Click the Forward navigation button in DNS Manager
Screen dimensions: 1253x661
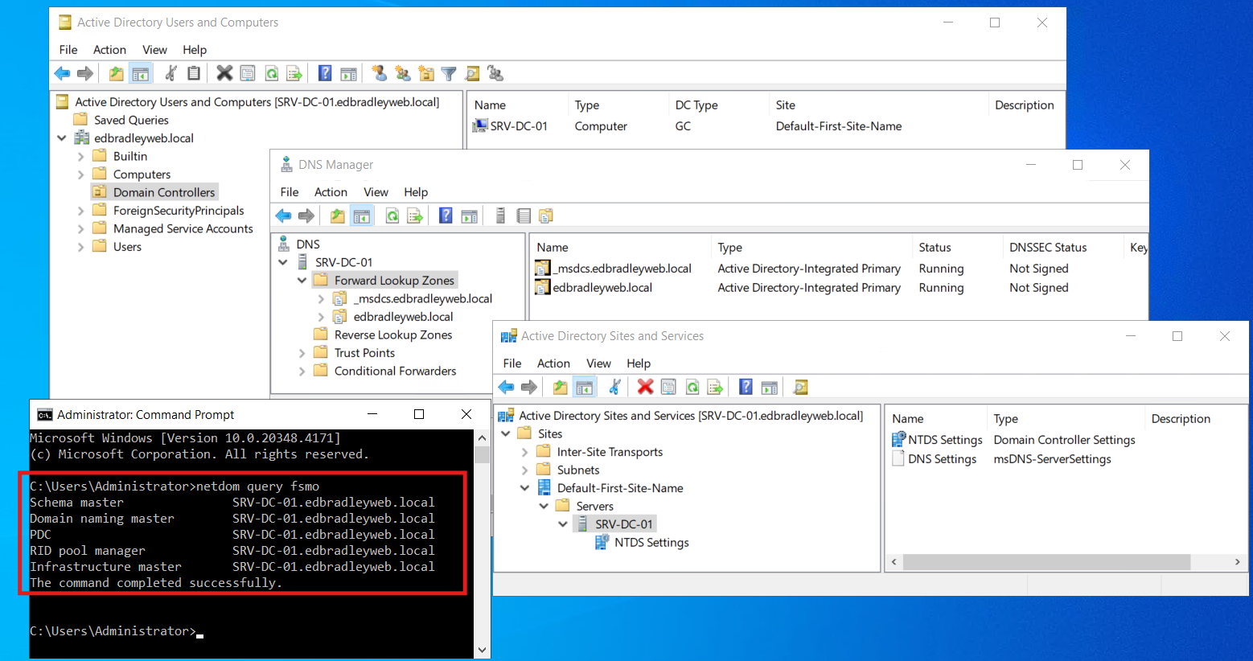(x=306, y=215)
